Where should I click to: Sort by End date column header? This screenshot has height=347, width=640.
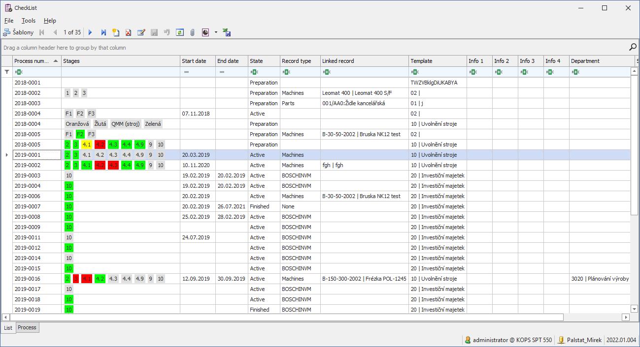232,61
